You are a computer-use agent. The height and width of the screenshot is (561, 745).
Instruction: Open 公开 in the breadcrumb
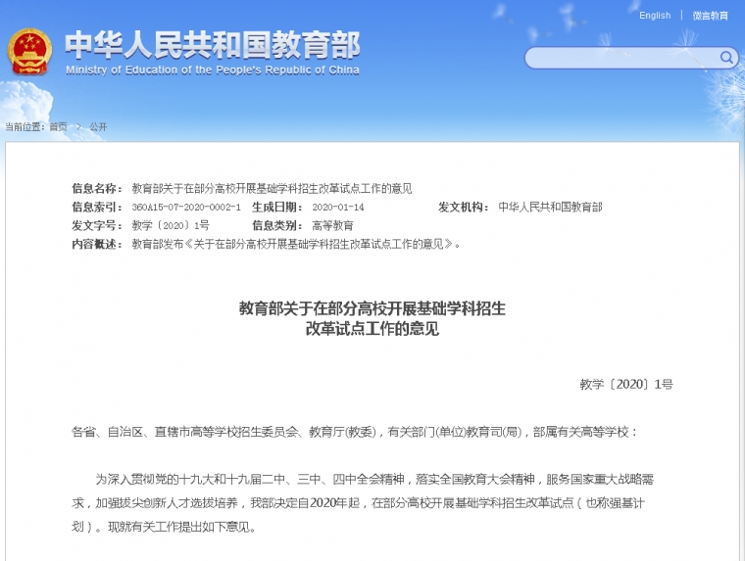98,126
